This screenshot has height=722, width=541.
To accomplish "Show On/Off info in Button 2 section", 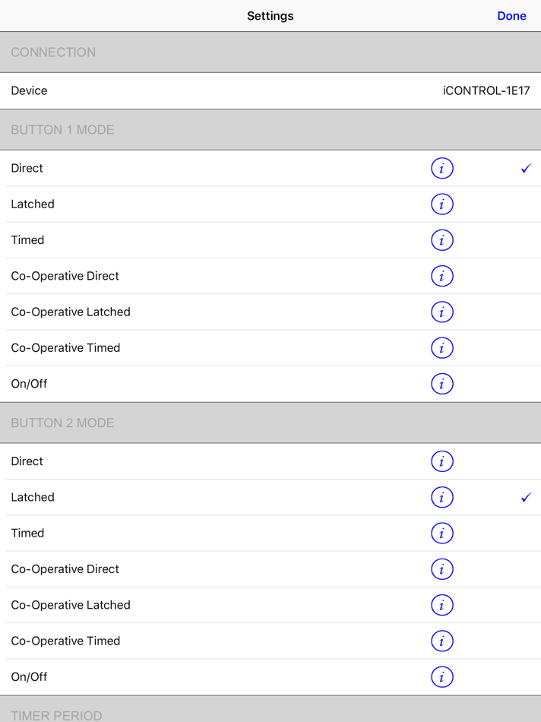I will pyautogui.click(x=442, y=676).
